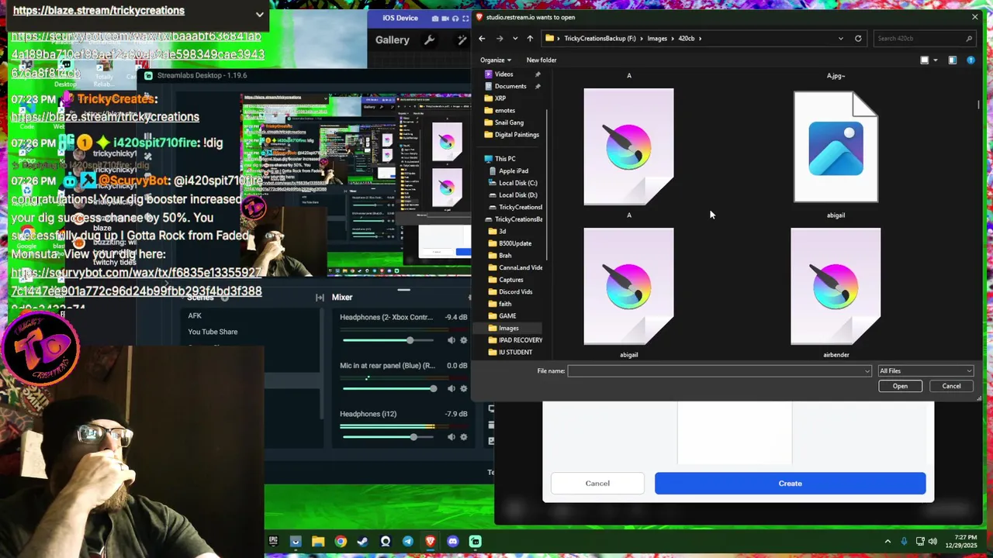The image size is (993, 558).
Task: Open the Discord Vids folder
Action: coord(515,292)
